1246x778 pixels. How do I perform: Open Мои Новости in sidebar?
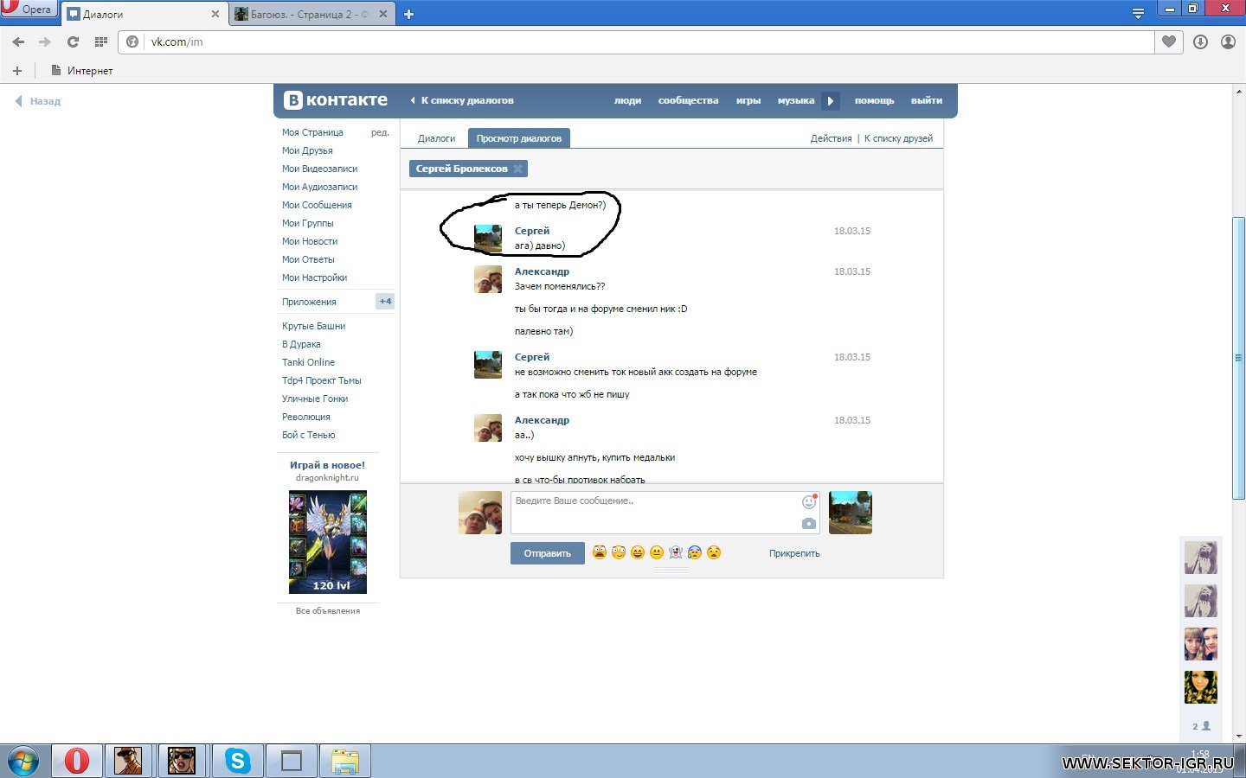coord(310,241)
